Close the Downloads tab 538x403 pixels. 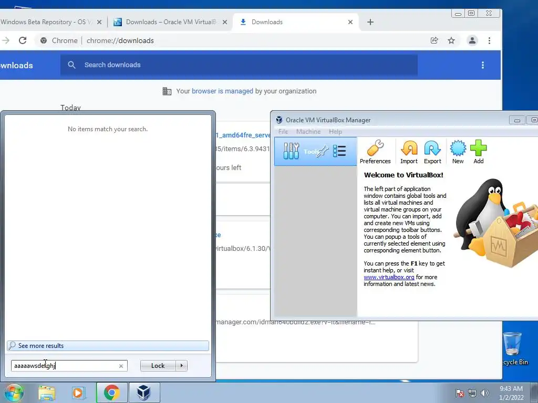(350, 22)
